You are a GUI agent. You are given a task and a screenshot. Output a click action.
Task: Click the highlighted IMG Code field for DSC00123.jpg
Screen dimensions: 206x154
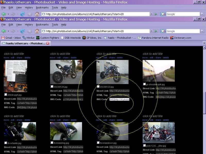pyautogui.click(x=119, y=99)
